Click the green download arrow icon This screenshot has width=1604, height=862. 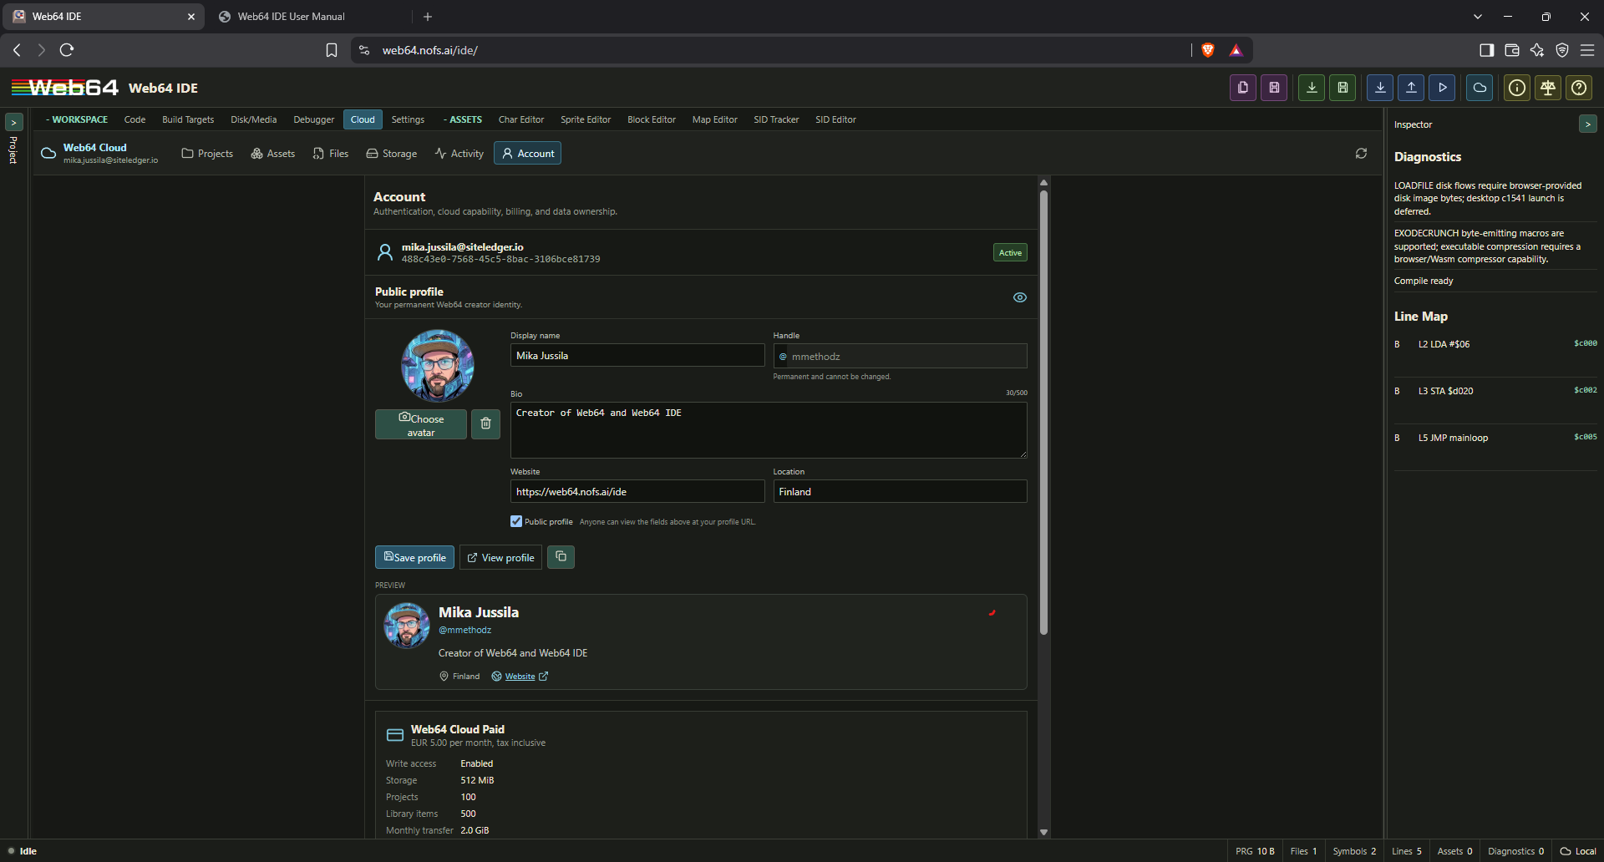(1312, 88)
